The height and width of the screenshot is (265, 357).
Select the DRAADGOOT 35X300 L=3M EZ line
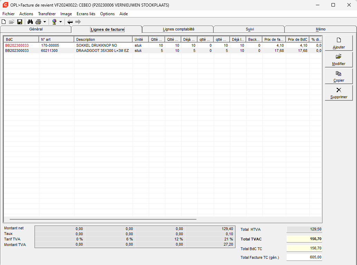tap(103, 51)
